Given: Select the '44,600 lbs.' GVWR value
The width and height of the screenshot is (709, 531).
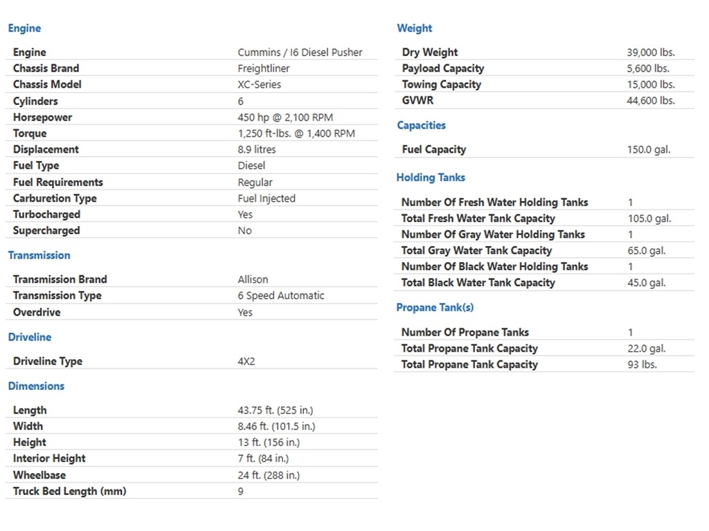Looking at the screenshot, I should pyautogui.click(x=651, y=101).
